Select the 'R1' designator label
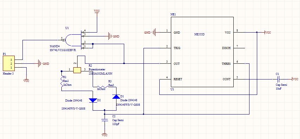 pos(65,77)
